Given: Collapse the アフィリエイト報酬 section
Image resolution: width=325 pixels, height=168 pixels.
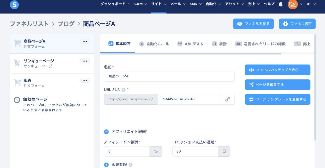Looking at the screenshot, I should click(x=106, y=132).
